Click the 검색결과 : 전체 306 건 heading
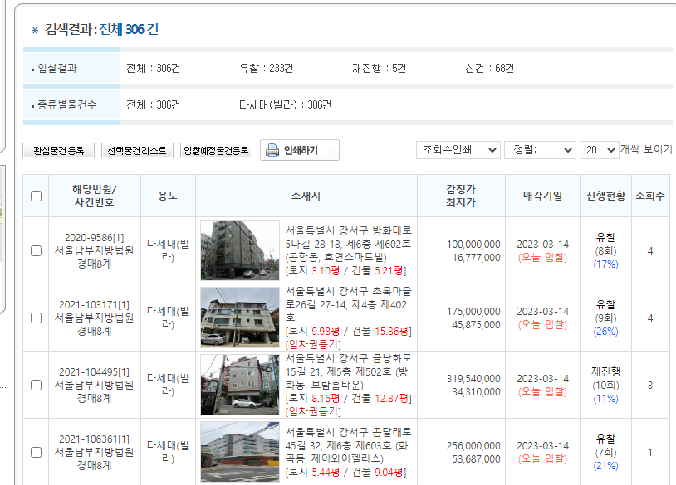676x485 pixels. (x=102, y=29)
